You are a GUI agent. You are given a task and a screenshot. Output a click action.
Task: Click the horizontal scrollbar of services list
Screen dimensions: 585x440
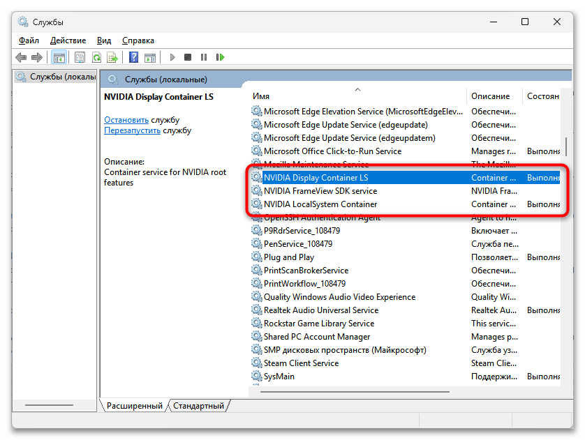pos(355,392)
